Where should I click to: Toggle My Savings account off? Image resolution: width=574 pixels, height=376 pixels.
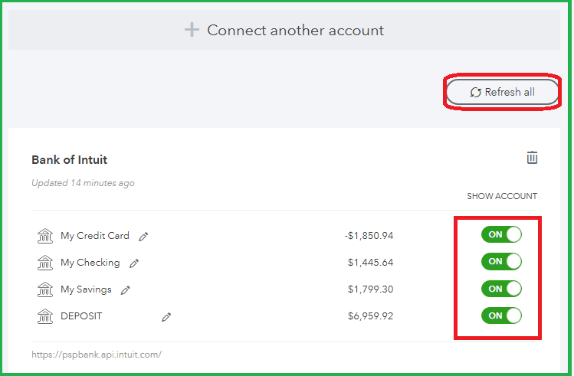tap(501, 289)
